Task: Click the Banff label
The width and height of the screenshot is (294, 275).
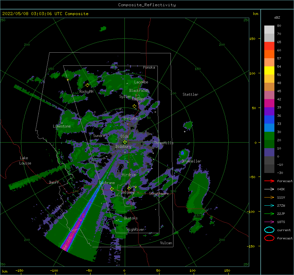Action: [54, 182]
